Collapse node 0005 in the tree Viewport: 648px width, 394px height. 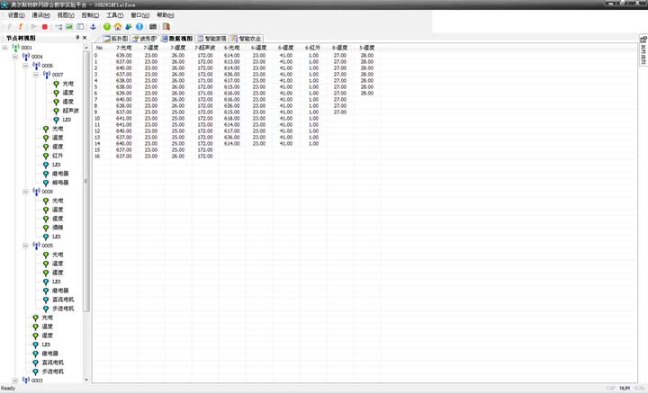27,246
